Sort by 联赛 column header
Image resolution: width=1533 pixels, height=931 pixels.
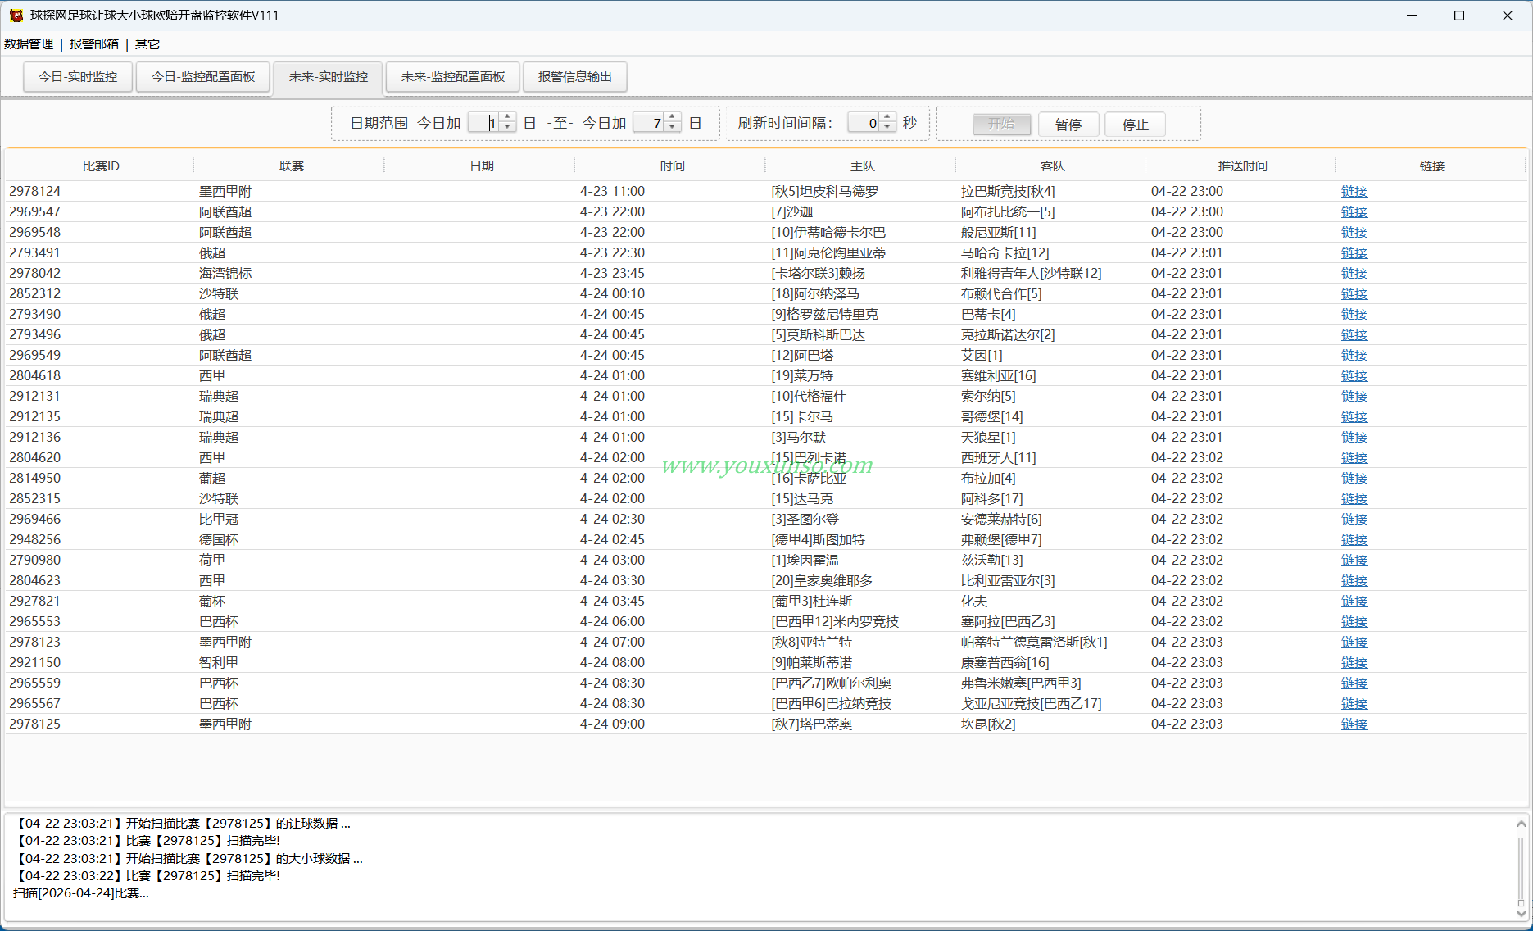[291, 166]
